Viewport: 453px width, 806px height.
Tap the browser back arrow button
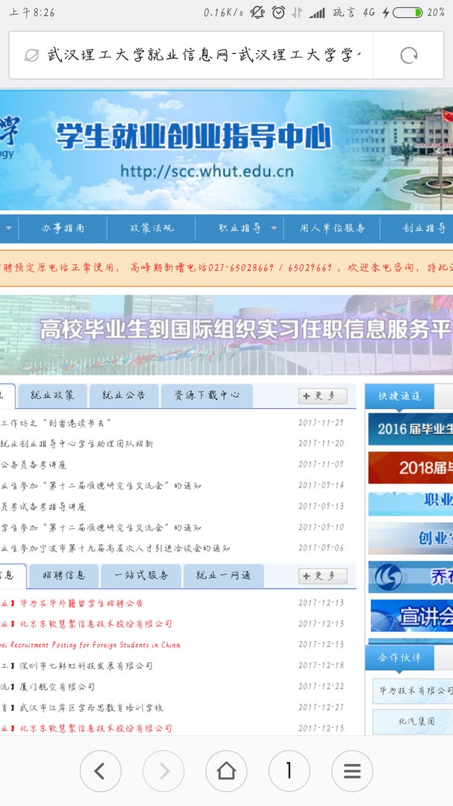(100, 770)
